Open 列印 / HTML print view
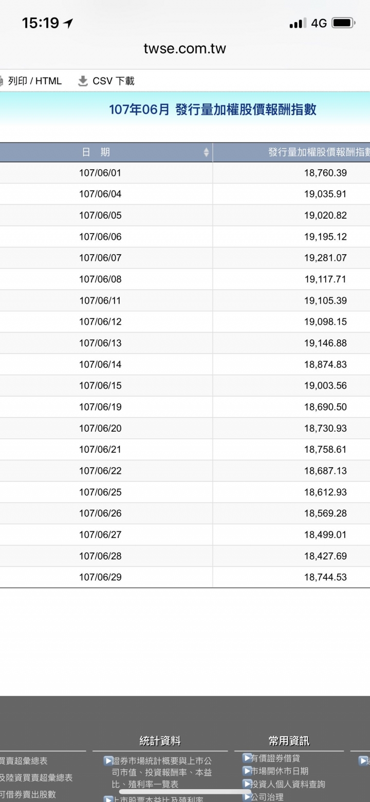This screenshot has width=370, height=802. click(x=35, y=81)
